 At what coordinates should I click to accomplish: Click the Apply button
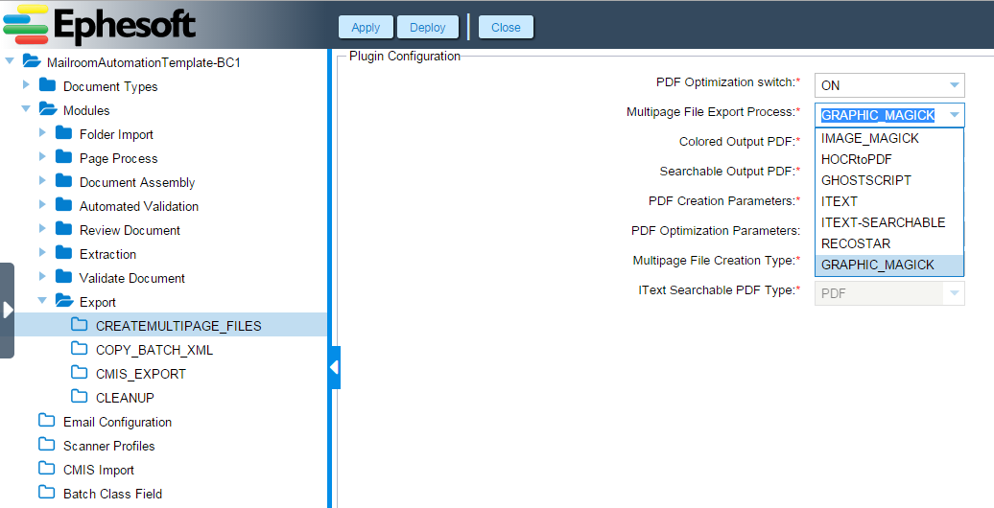[x=366, y=27]
